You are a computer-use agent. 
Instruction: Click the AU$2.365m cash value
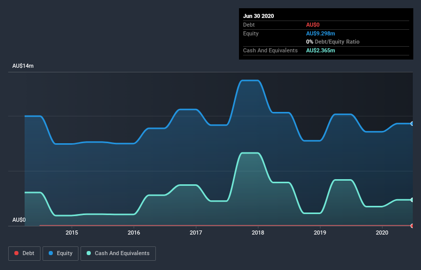(320, 50)
